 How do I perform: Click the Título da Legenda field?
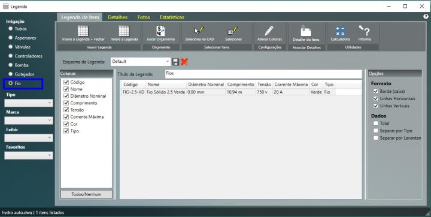point(263,74)
